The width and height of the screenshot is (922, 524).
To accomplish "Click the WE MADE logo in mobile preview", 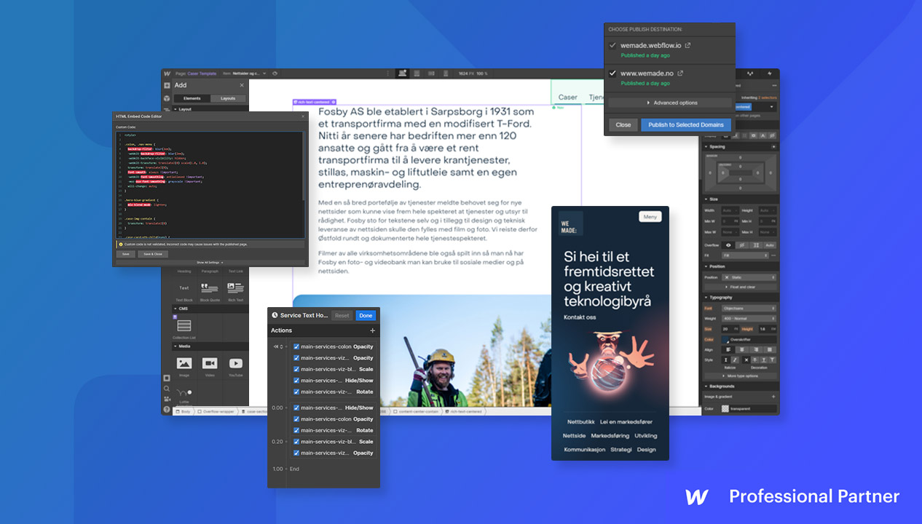I will (570, 223).
